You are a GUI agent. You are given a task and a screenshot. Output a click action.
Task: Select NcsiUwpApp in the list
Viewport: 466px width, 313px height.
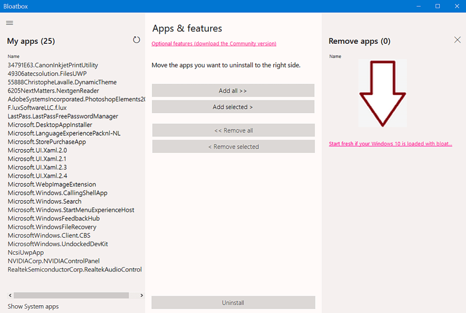coord(26,252)
